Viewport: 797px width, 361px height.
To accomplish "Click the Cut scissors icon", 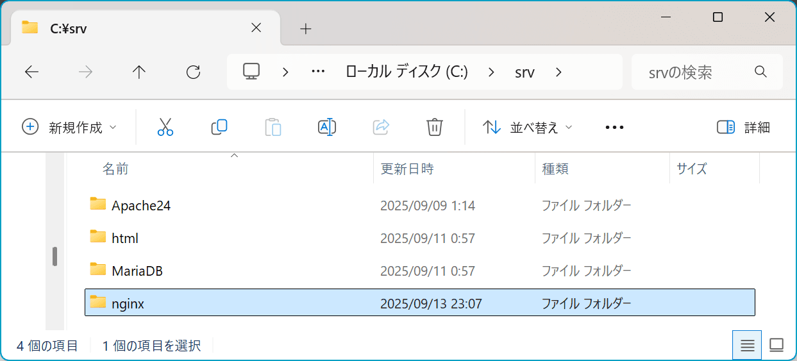I will coord(165,127).
